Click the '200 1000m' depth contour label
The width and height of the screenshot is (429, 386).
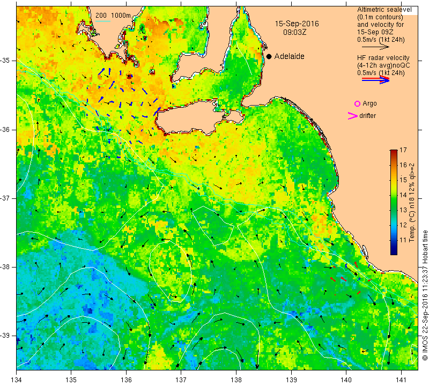pyautogui.click(x=113, y=16)
